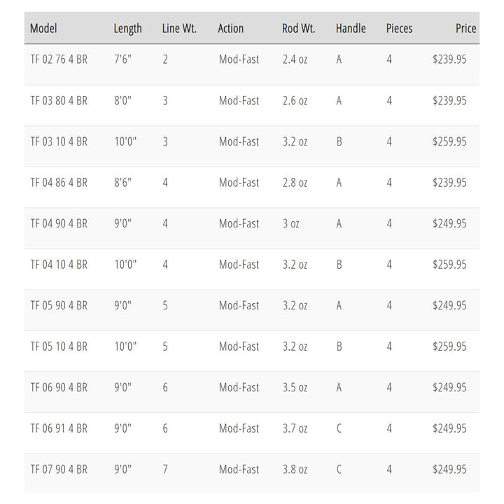Select model TF 07 90 4 BR
The width and height of the screenshot is (504, 504).
pyautogui.click(x=59, y=469)
